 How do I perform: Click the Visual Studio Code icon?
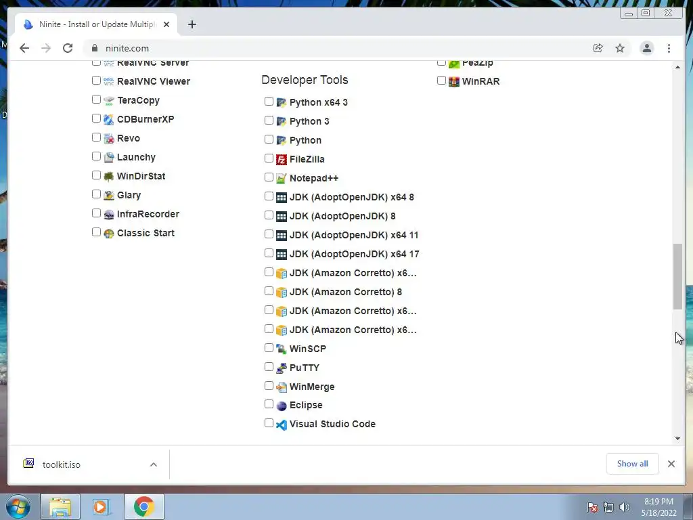(x=281, y=425)
